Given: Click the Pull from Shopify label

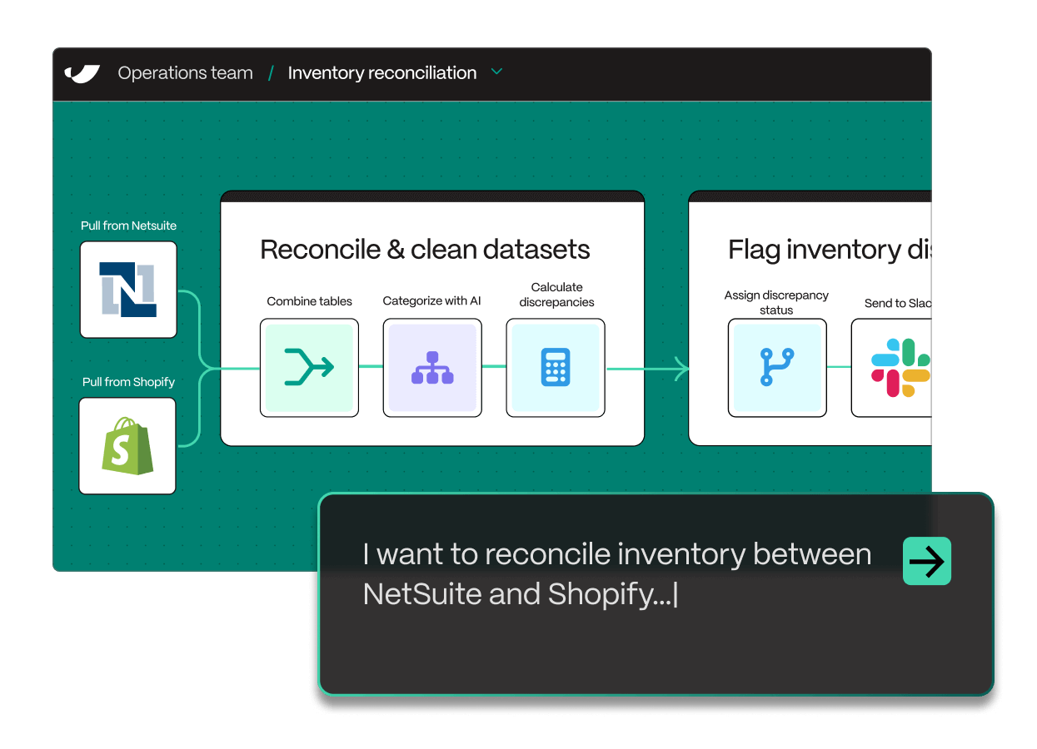Looking at the screenshot, I should pos(128,382).
